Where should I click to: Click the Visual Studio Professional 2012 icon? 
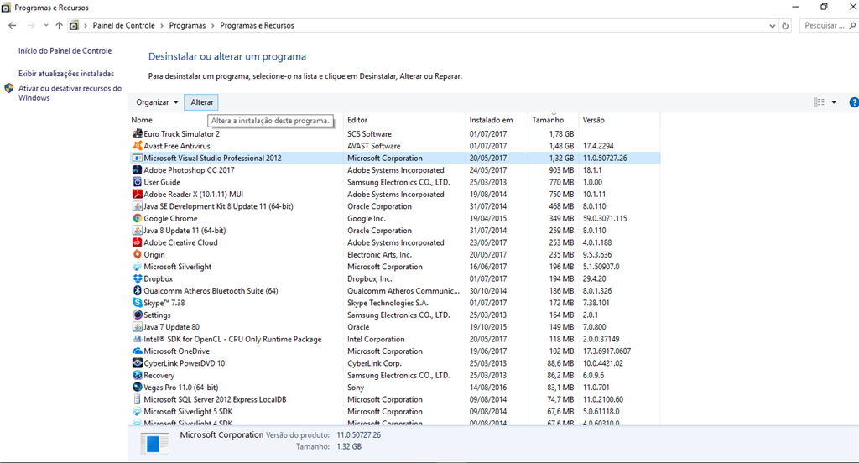pyautogui.click(x=138, y=158)
